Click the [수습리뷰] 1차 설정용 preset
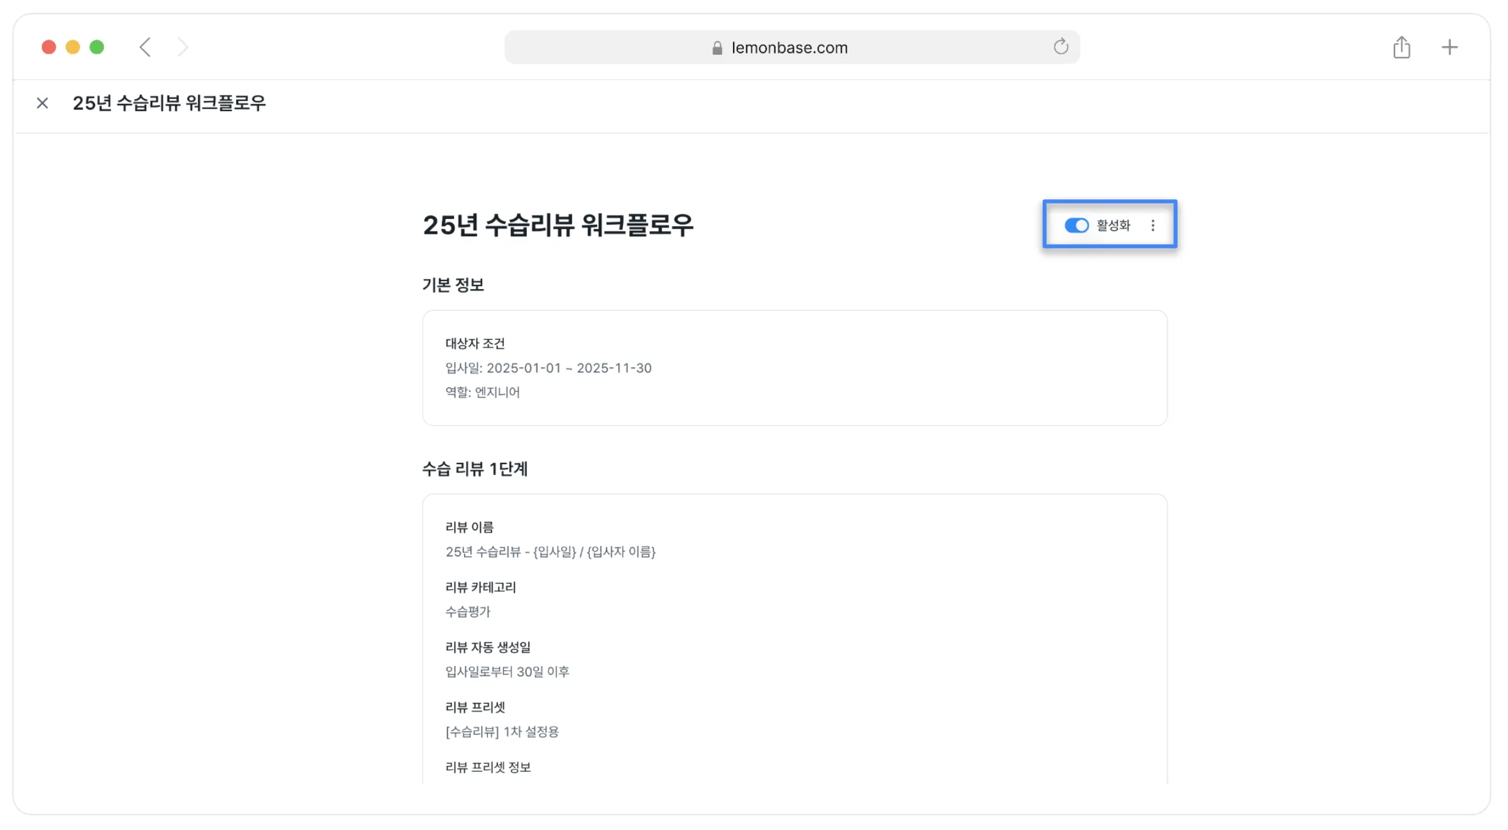 [502, 732]
